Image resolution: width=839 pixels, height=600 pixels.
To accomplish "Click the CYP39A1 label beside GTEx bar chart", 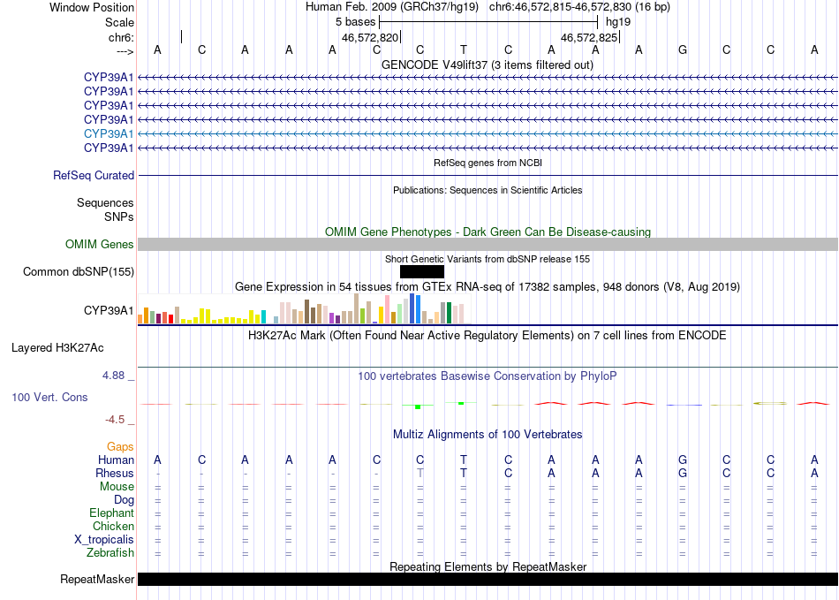I will click(109, 310).
